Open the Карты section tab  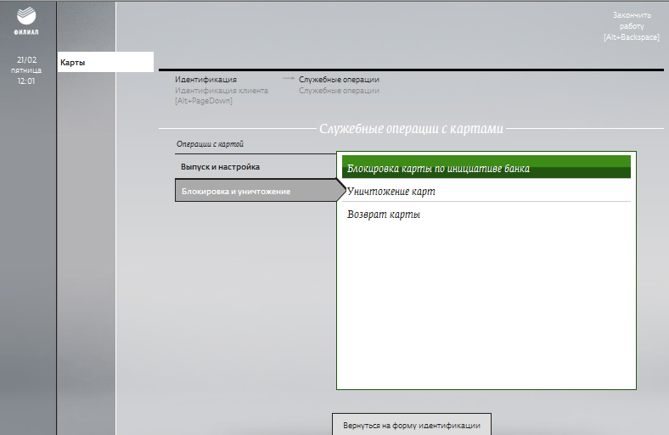[x=105, y=62]
